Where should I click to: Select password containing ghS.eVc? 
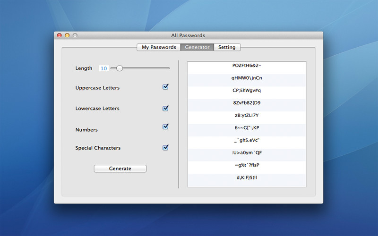[247, 143]
